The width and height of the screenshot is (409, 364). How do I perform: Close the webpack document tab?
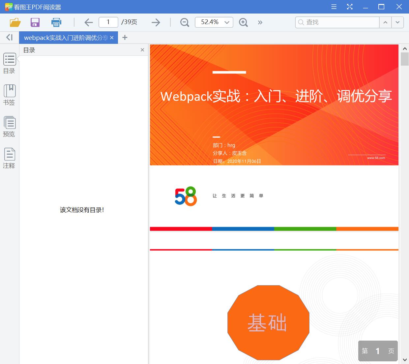[x=112, y=38]
